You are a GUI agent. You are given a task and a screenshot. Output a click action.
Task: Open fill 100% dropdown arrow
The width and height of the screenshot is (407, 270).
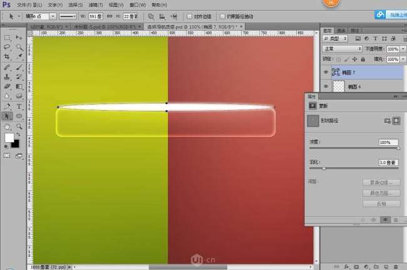pos(403,60)
